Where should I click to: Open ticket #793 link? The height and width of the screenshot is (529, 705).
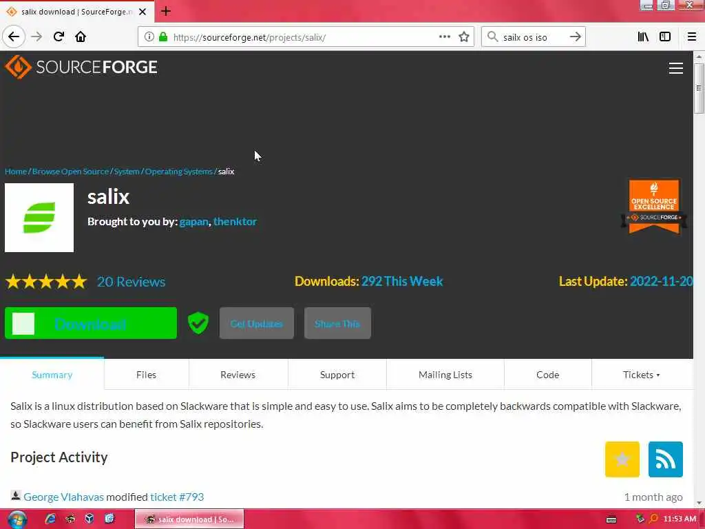[x=177, y=497]
